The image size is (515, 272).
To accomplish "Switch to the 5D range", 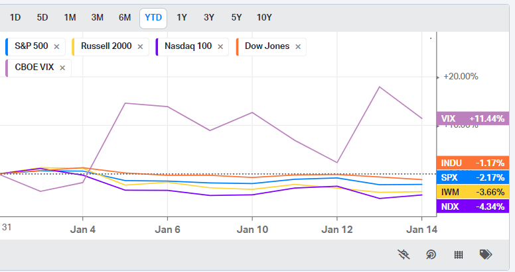I will coord(42,18).
